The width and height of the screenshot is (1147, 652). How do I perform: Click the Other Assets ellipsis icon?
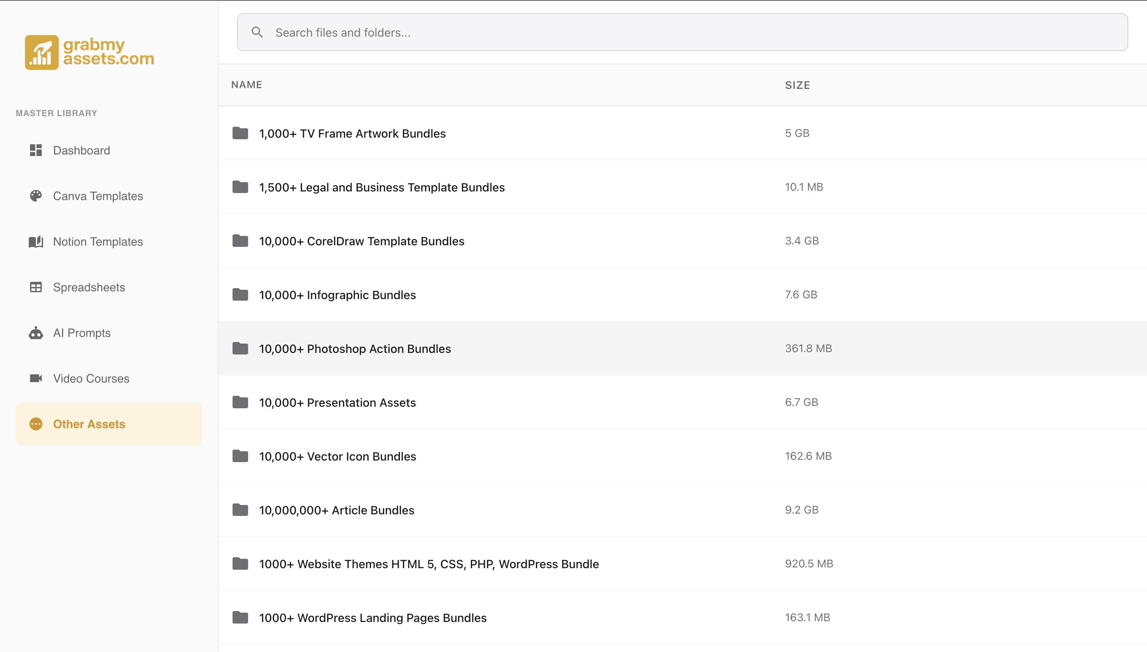36,424
